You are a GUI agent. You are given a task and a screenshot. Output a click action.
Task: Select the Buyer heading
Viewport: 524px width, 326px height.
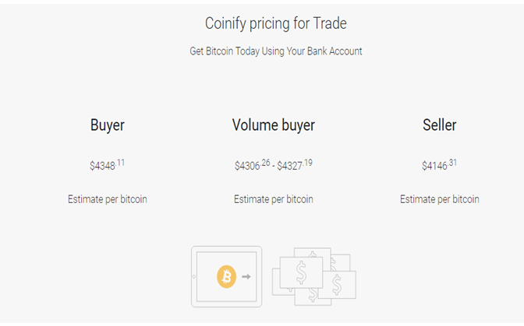coord(108,125)
